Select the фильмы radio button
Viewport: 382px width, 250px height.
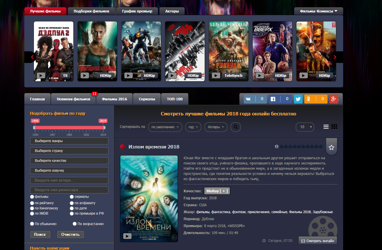pyautogui.click(x=32, y=197)
